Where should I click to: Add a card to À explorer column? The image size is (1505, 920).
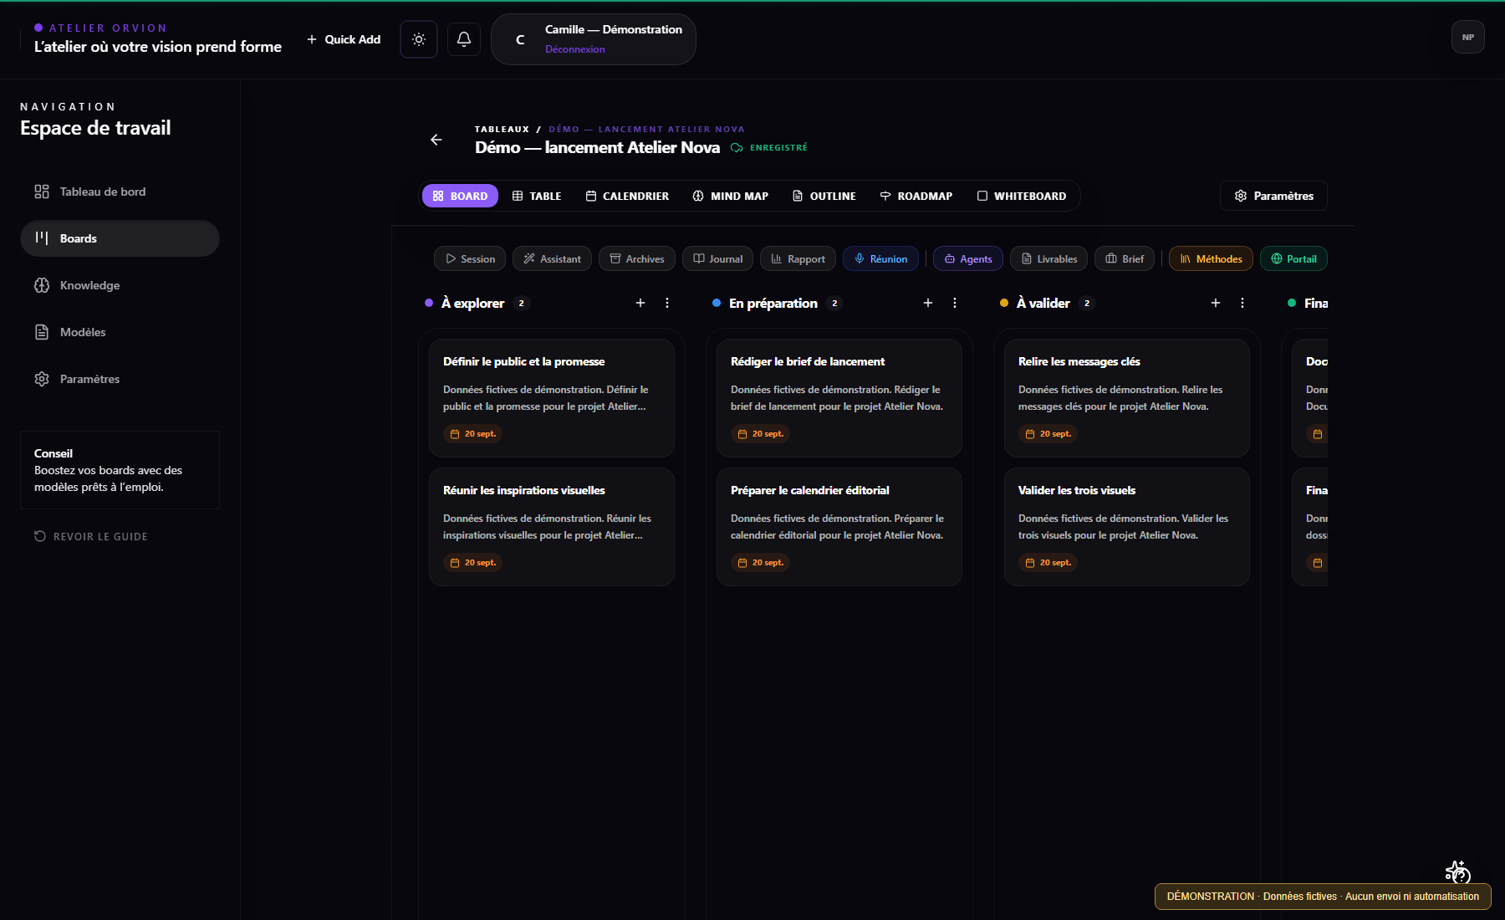tap(640, 303)
